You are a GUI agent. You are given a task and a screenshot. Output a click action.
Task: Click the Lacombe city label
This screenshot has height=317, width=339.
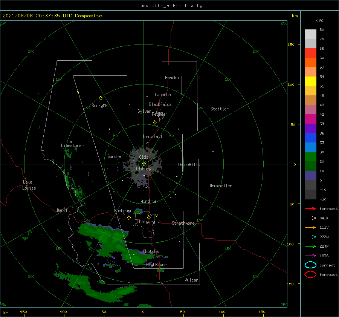[x=163, y=95]
